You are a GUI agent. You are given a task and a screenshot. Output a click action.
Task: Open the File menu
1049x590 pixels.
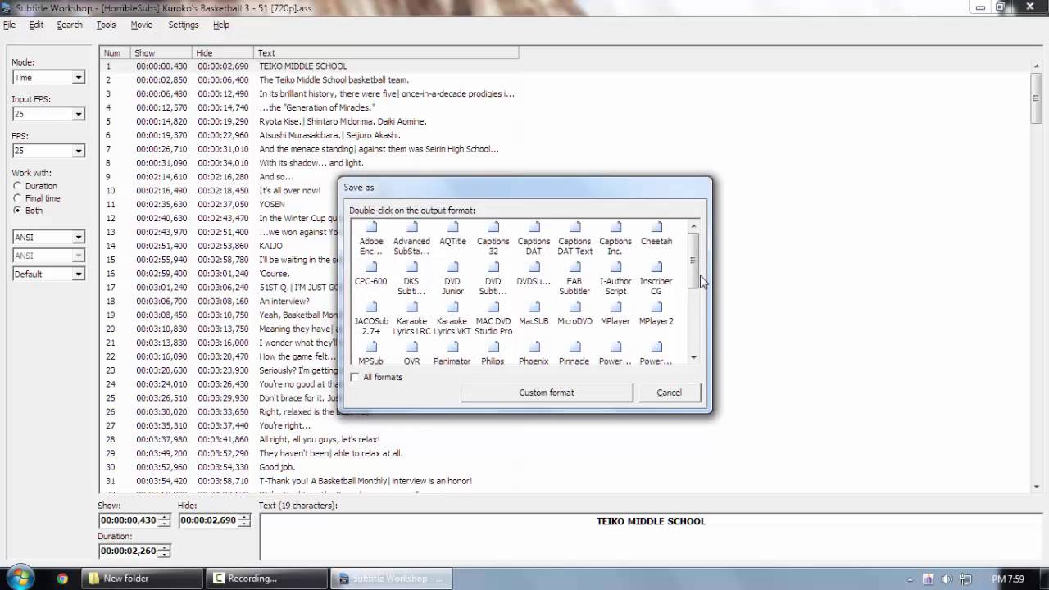point(9,25)
